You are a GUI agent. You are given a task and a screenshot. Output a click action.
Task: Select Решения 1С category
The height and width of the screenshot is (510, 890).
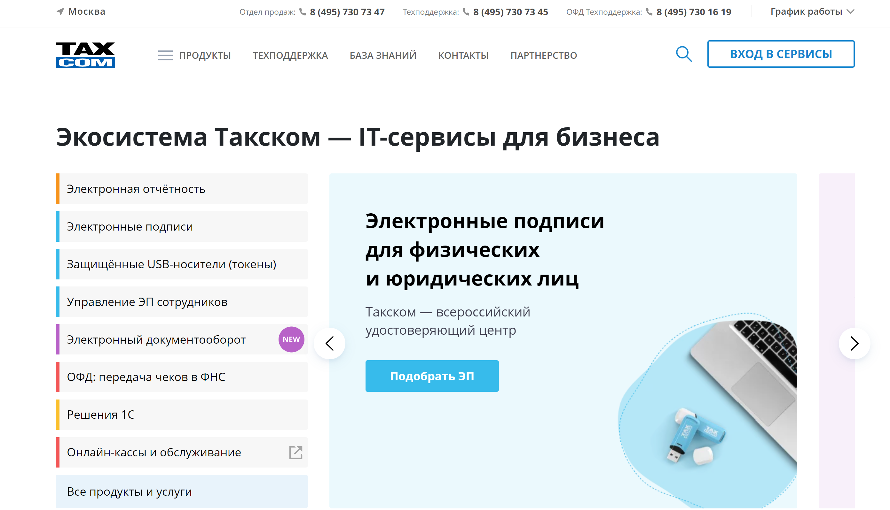pyautogui.click(x=182, y=415)
